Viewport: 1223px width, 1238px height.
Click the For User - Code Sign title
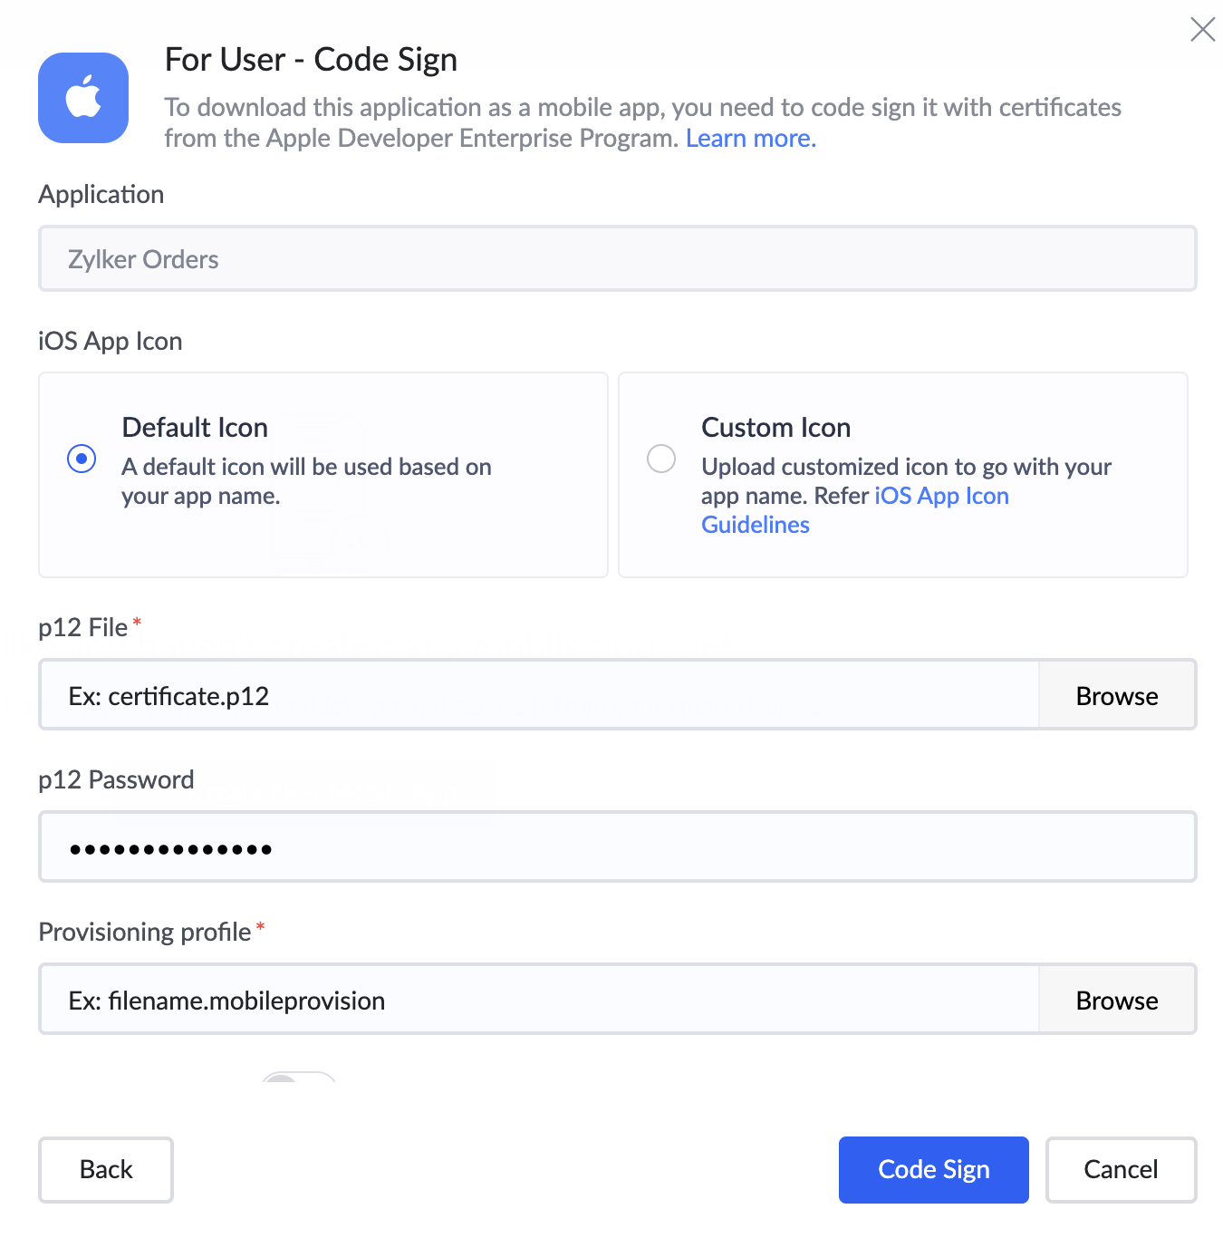tap(311, 59)
